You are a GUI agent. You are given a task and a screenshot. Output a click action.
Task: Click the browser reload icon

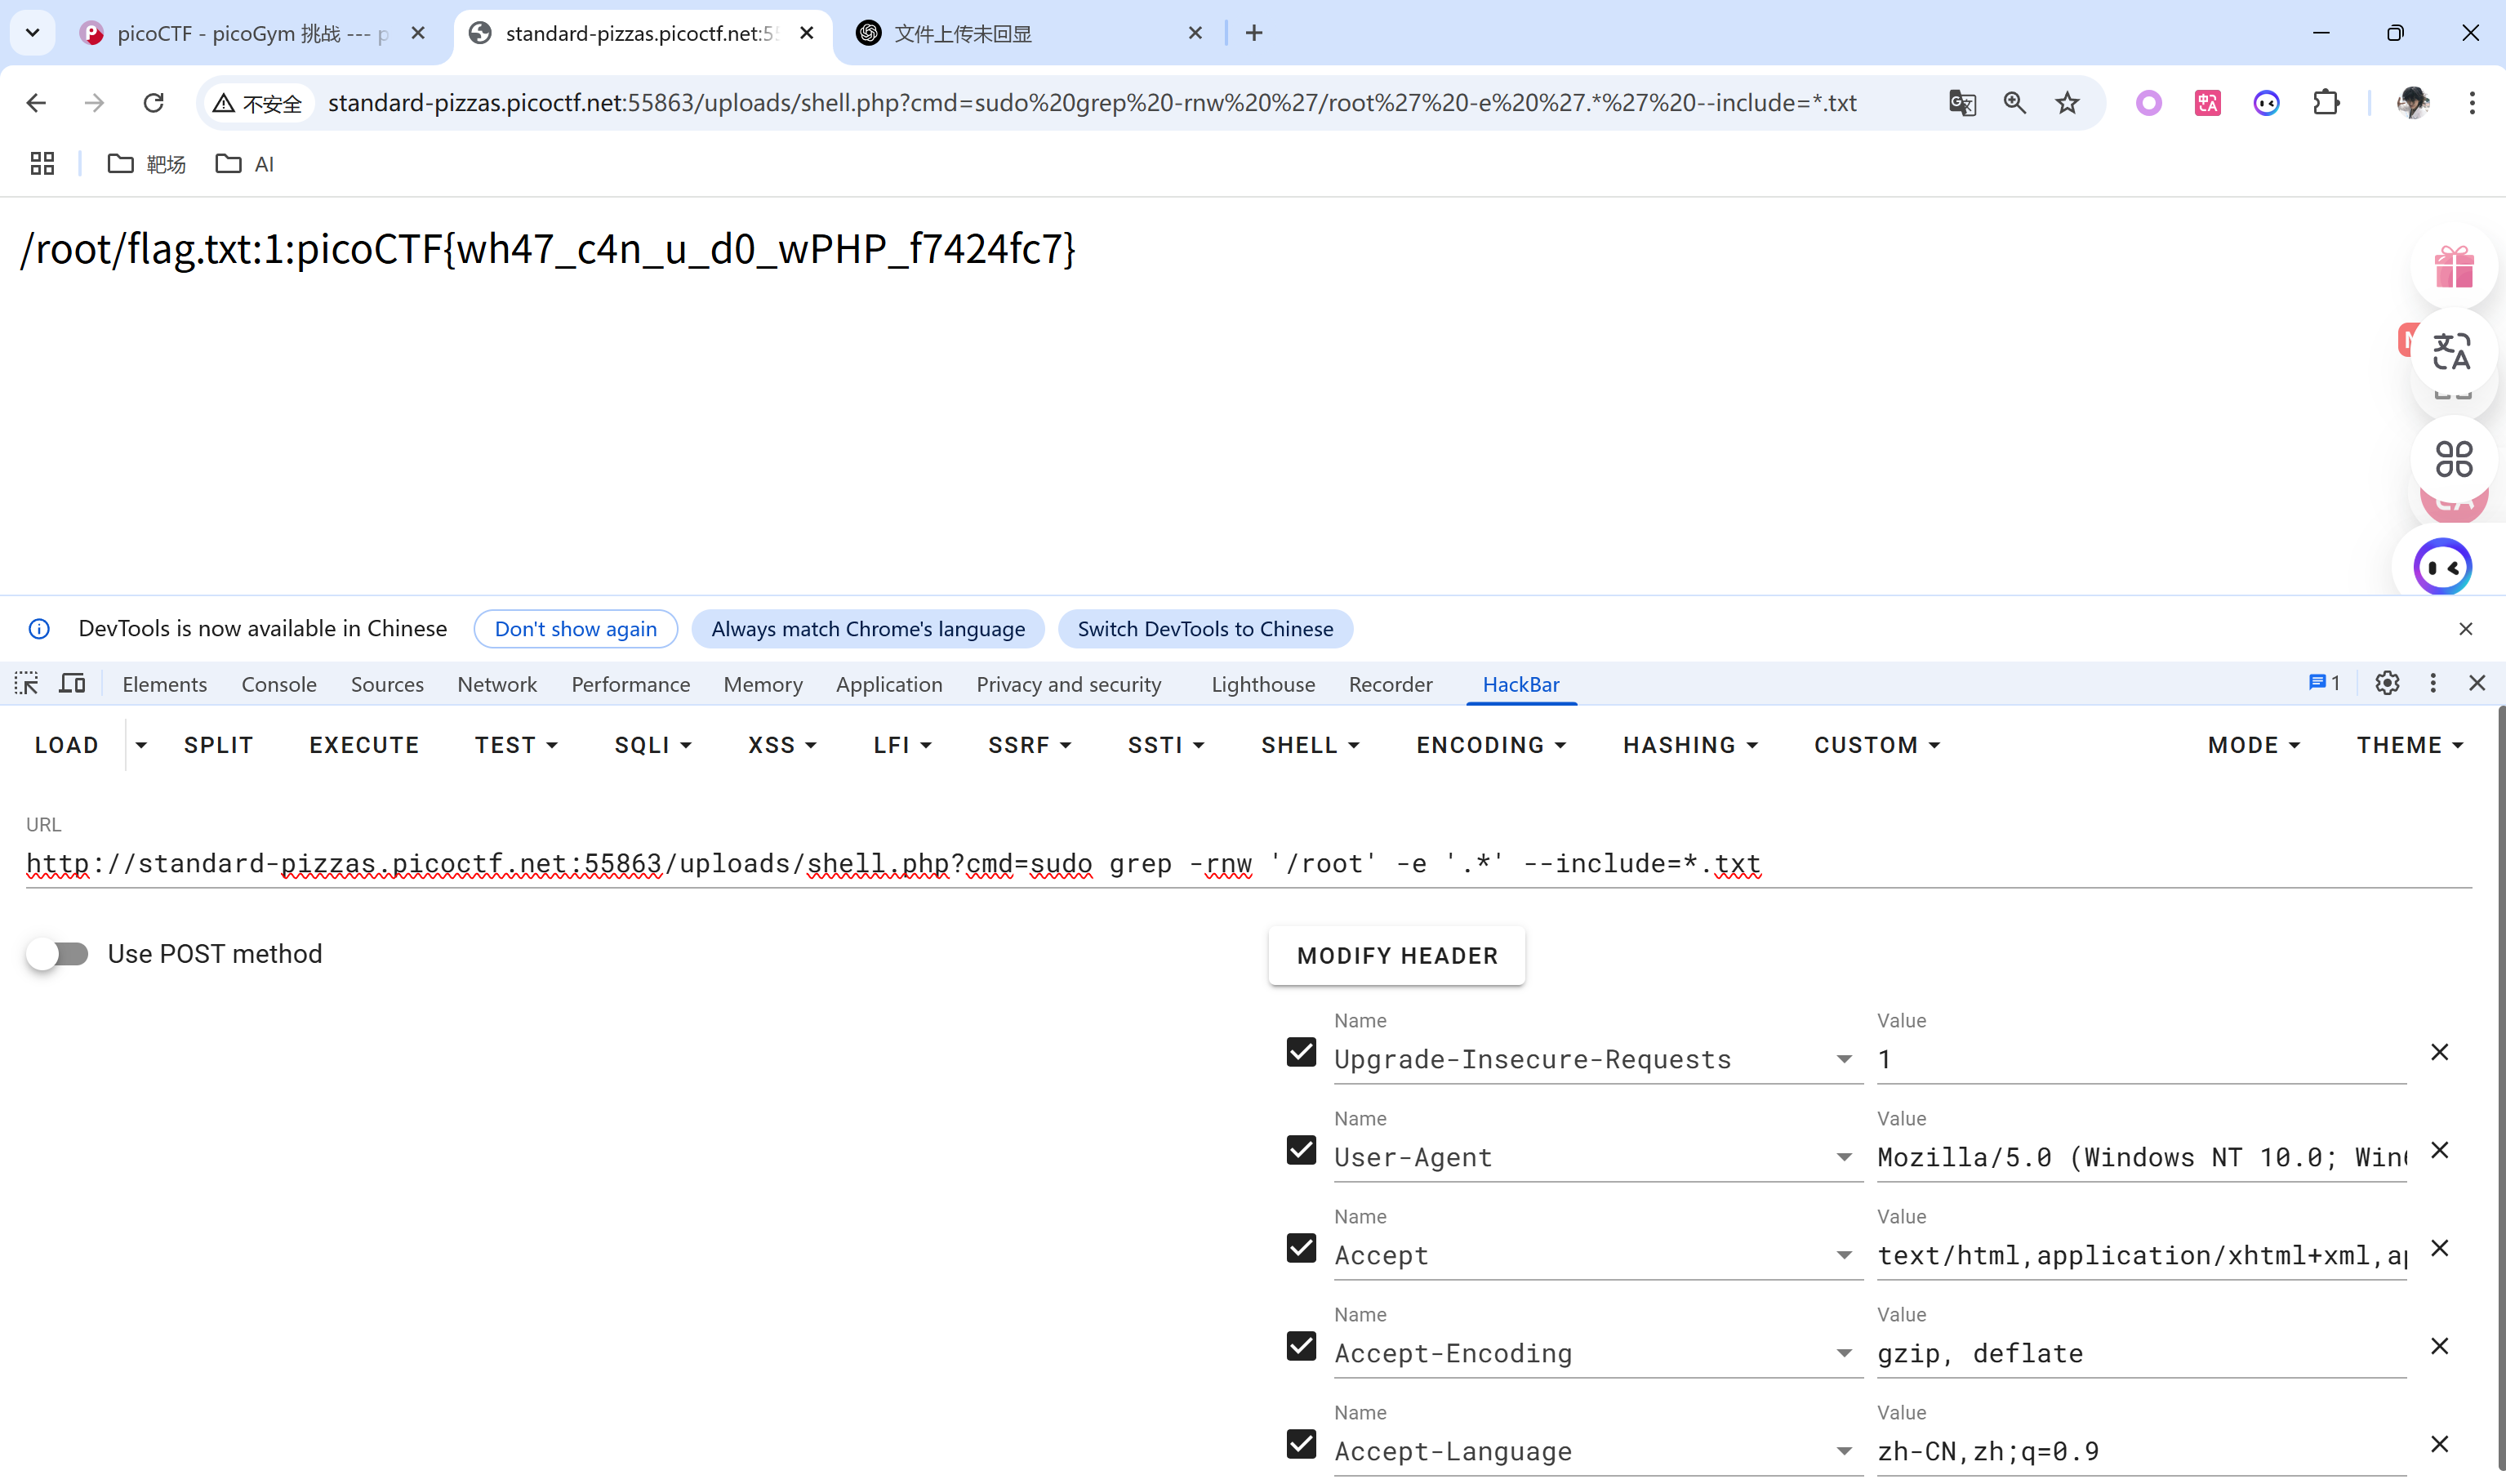tap(153, 103)
